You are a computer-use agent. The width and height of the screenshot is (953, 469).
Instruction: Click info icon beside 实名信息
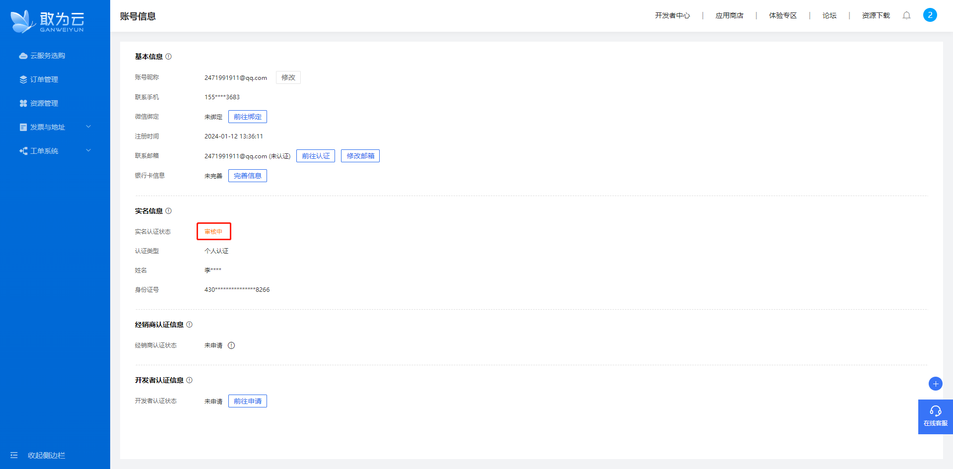click(169, 211)
